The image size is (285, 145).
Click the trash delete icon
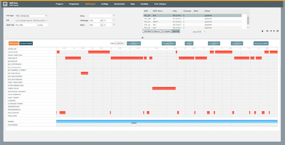tap(262, 31)
